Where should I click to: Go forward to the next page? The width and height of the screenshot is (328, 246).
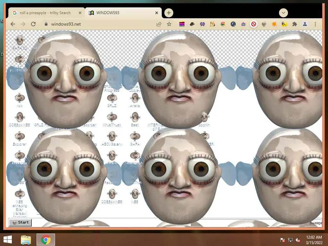tap(23, 24)
